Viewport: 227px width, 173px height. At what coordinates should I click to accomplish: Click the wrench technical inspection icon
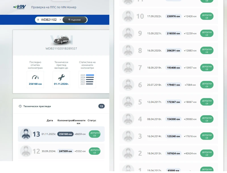(61, 77)
